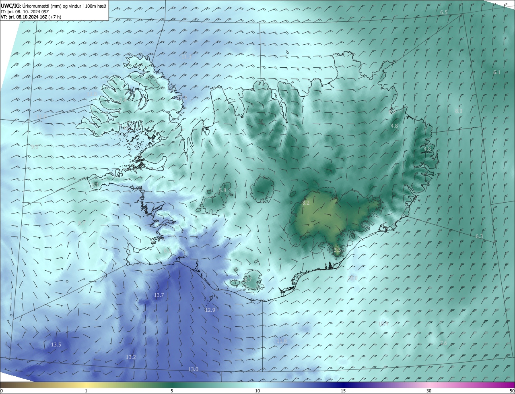515x394 pixels.
Task: Click the 11.8 map value
Action: click(282, 341)
